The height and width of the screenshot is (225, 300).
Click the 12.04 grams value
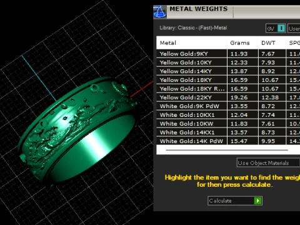239,115
